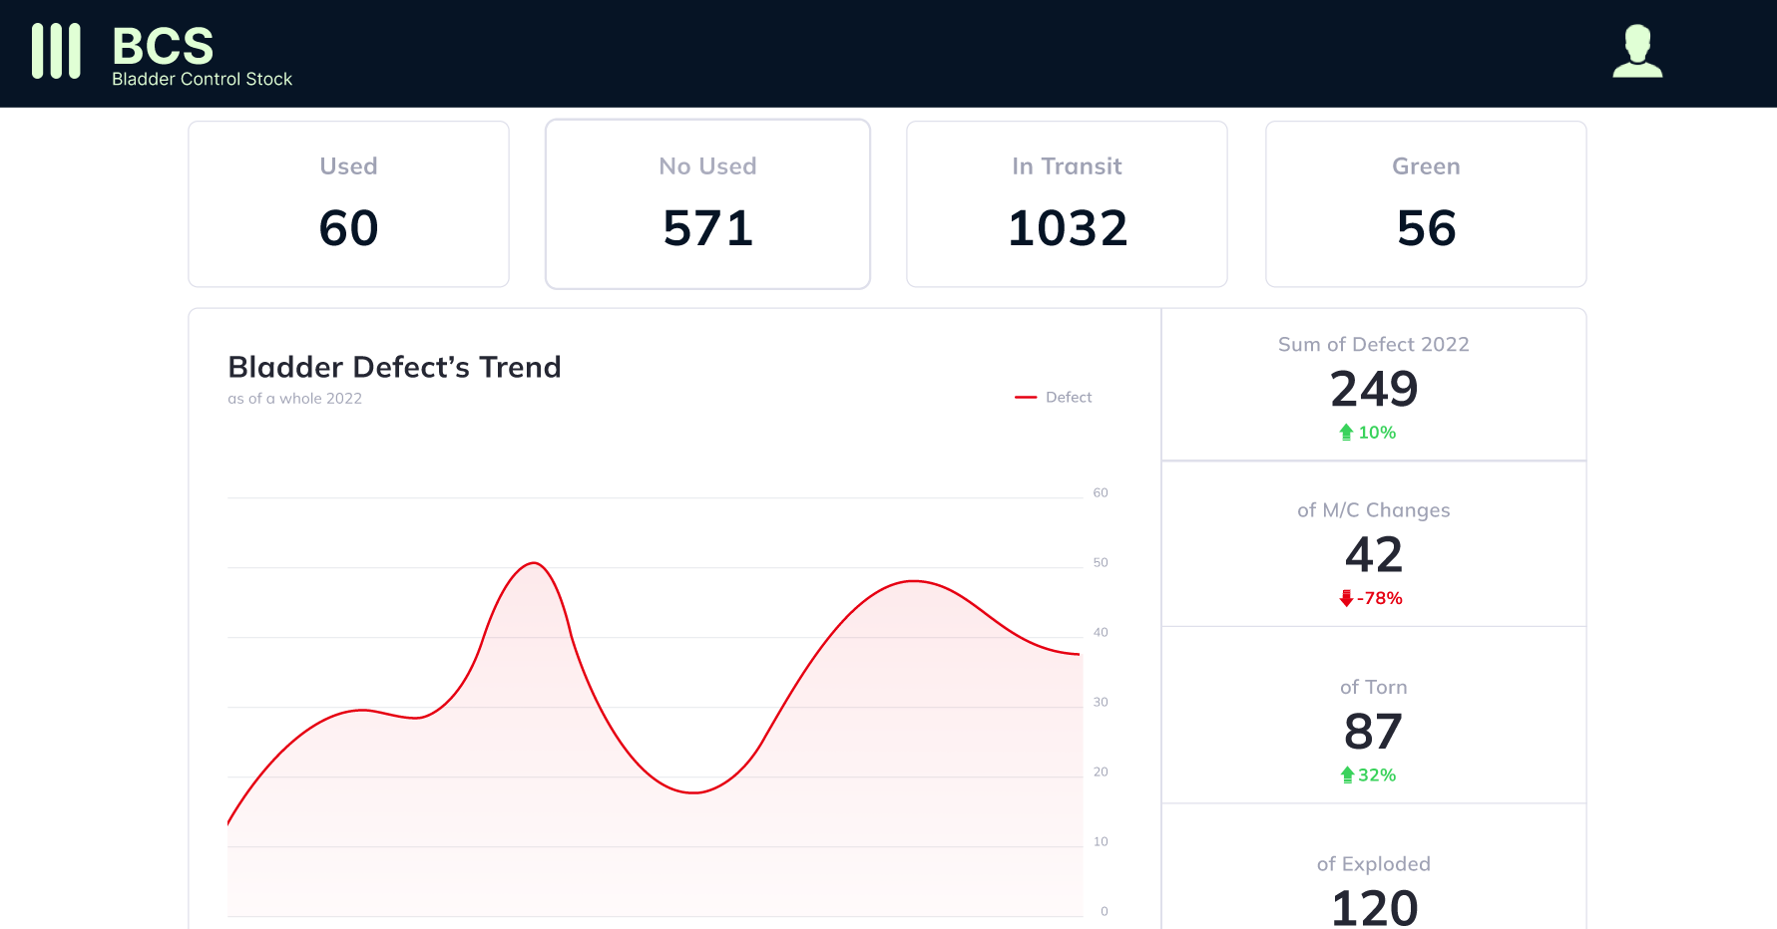Open the Used stock card
This screenshot has width=1777, height=929.
(348, 204)
